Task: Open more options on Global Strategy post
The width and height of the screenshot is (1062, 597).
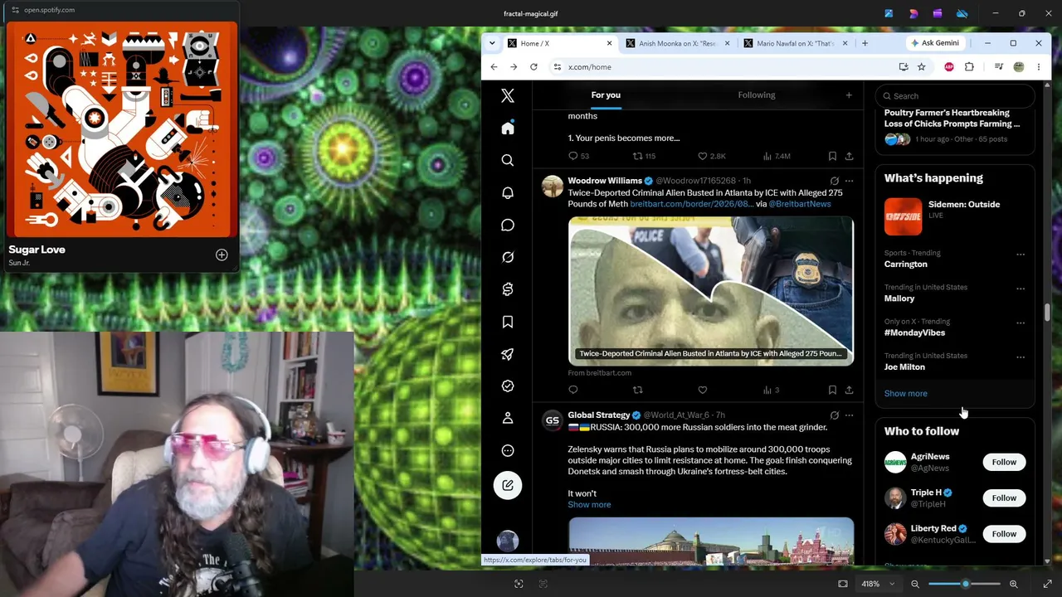Action: point(849,415)
